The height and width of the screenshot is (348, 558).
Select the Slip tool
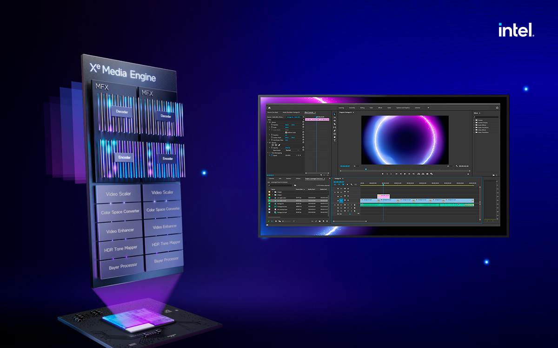(x=335, y=127)
